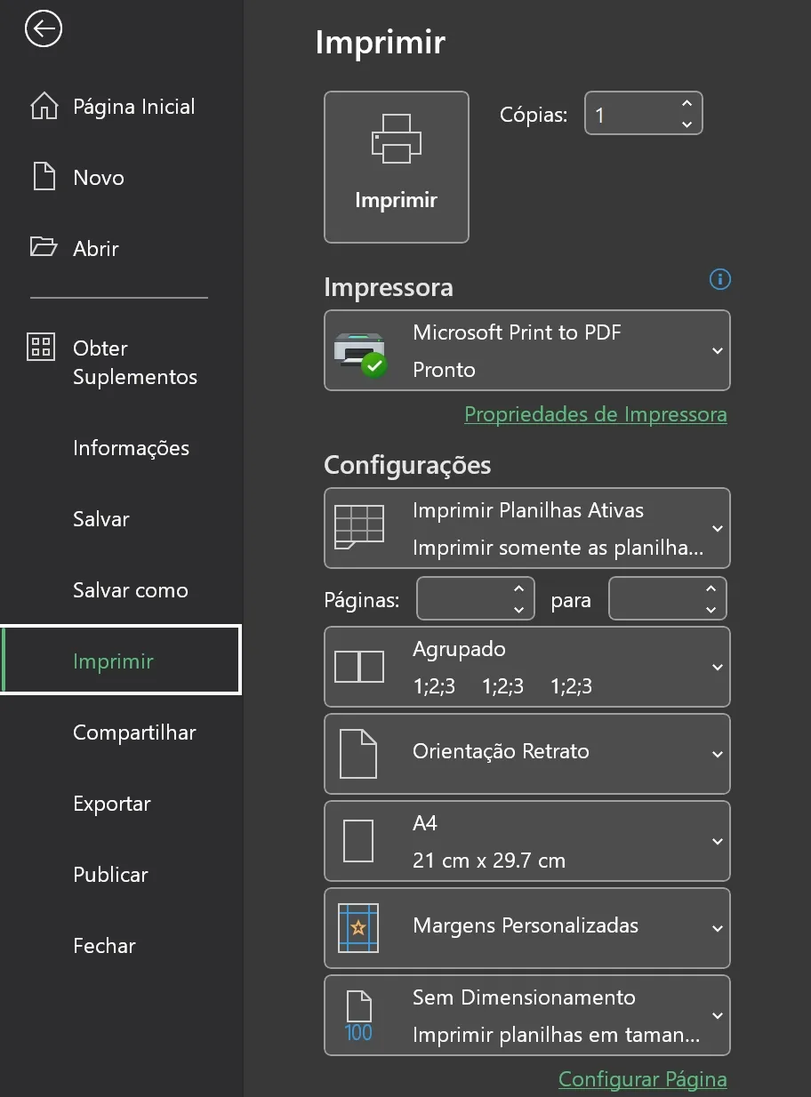
Task: Select the large Imprimir printer button
Action: [x=396, y=166]
